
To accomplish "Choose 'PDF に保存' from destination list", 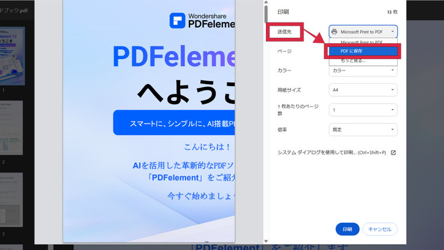I will [x=363, y=51].
